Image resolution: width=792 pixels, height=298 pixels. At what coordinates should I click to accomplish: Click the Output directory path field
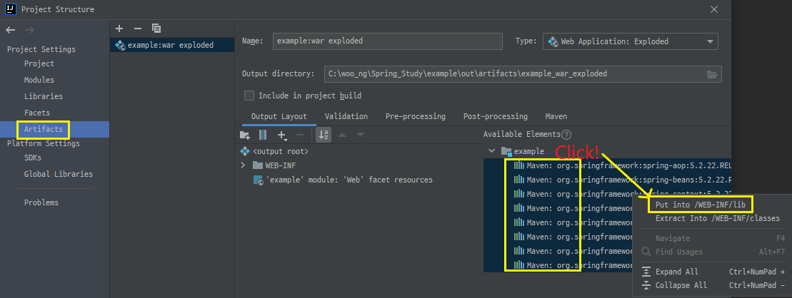coord(523,73)
